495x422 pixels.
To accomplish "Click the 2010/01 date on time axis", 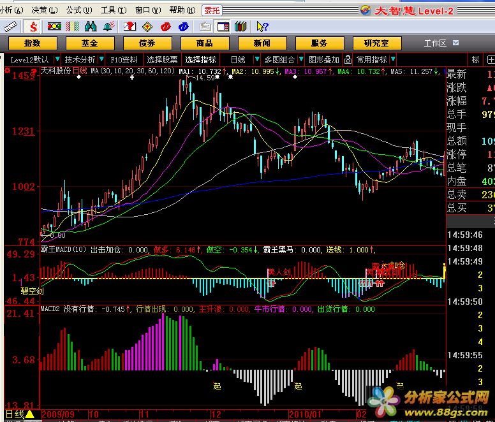I will [305, 414].
